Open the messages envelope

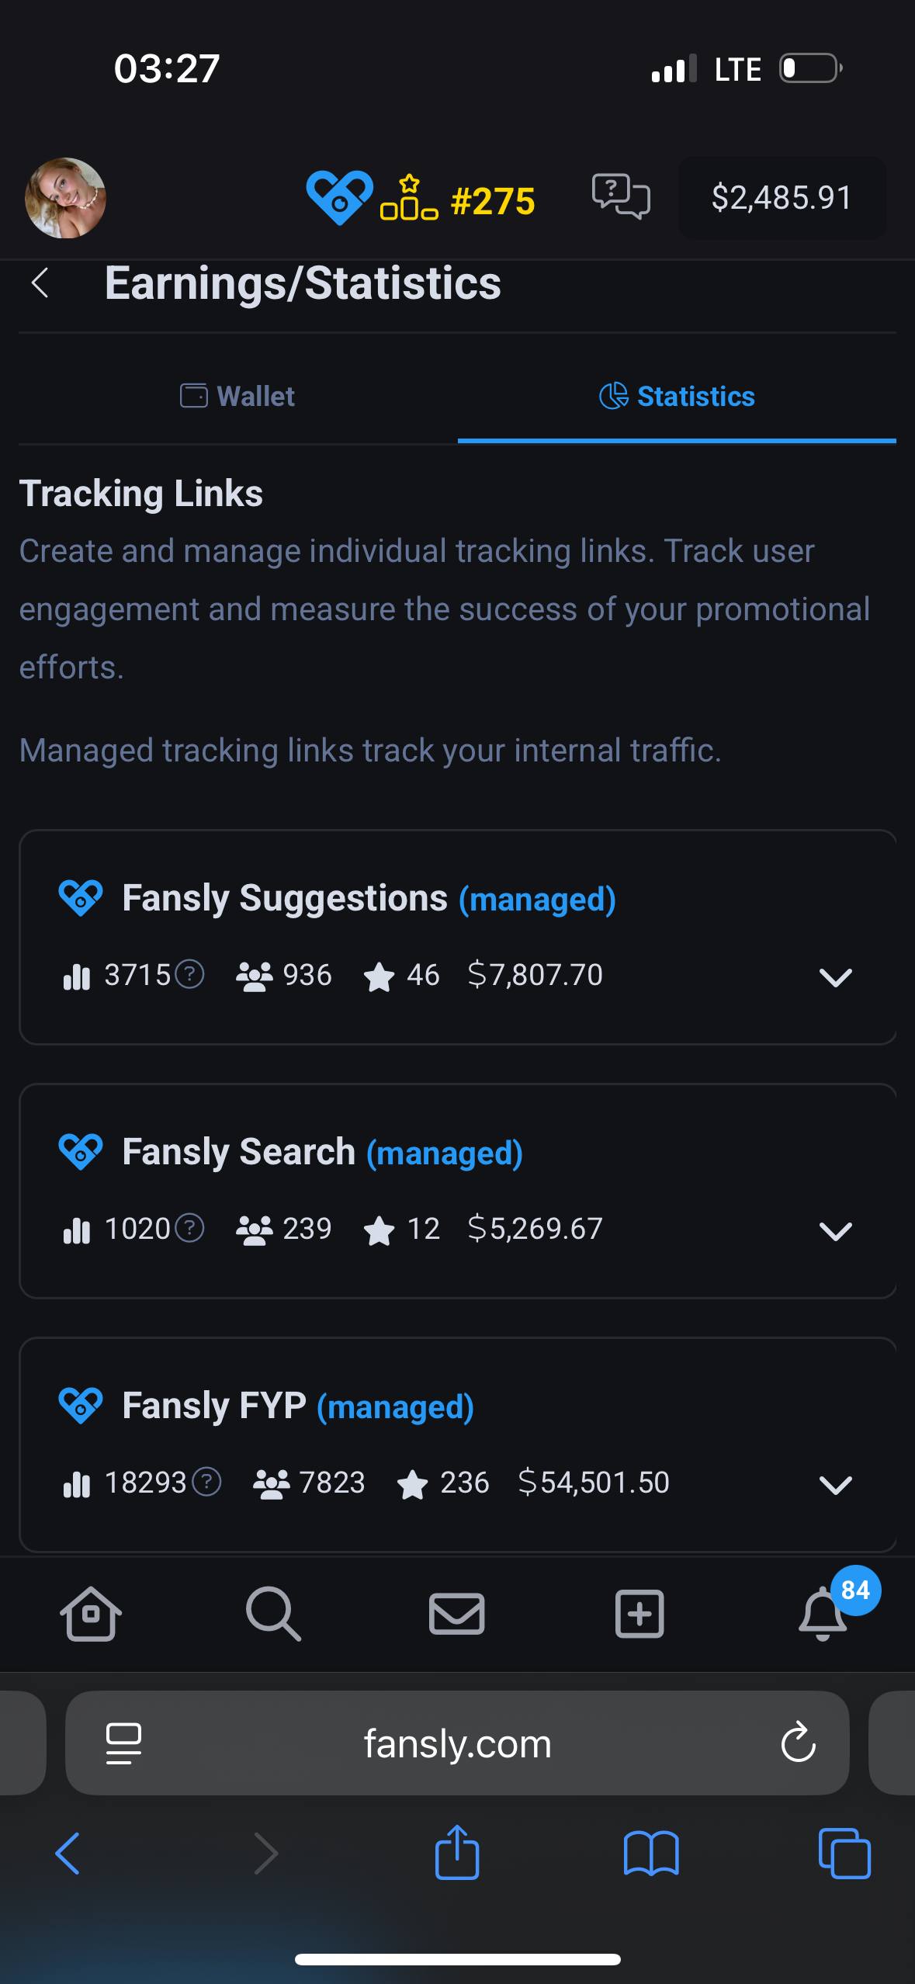point(456,1615)
